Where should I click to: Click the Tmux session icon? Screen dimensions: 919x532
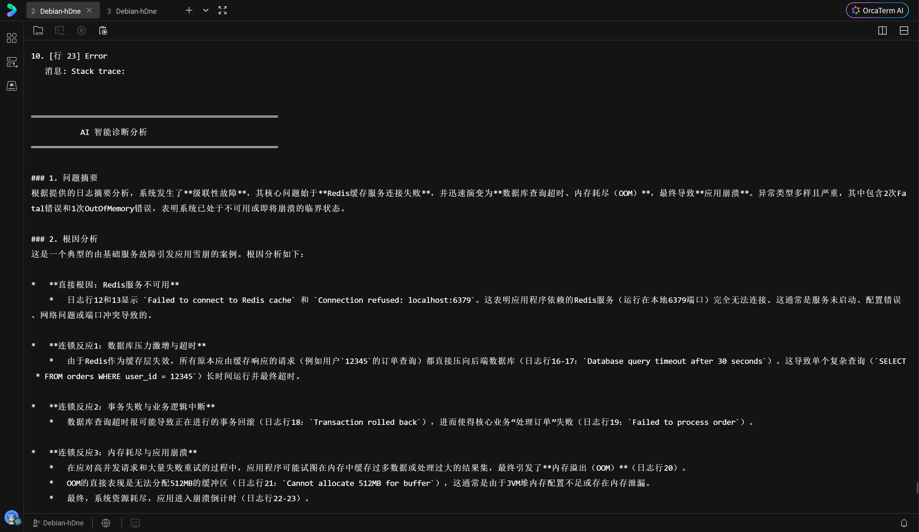[x=60, y=31]
